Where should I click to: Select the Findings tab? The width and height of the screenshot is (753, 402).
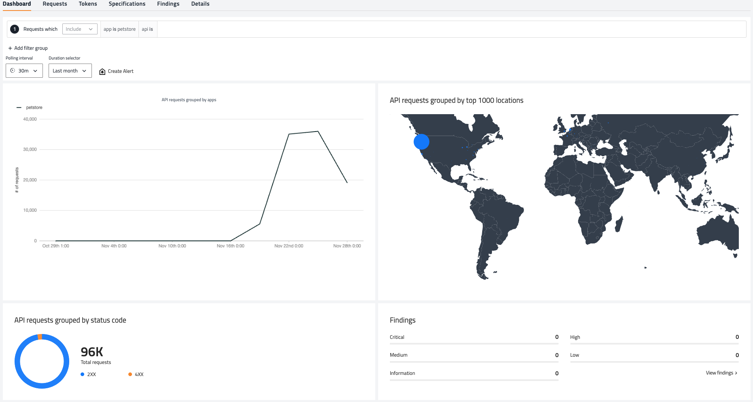[168, 4]
